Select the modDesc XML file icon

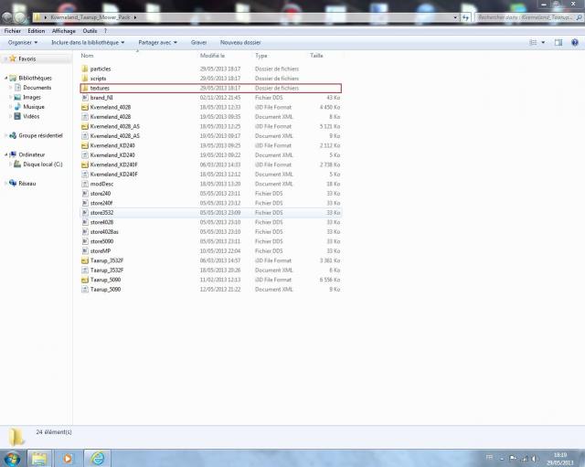[x=85, y=184]
